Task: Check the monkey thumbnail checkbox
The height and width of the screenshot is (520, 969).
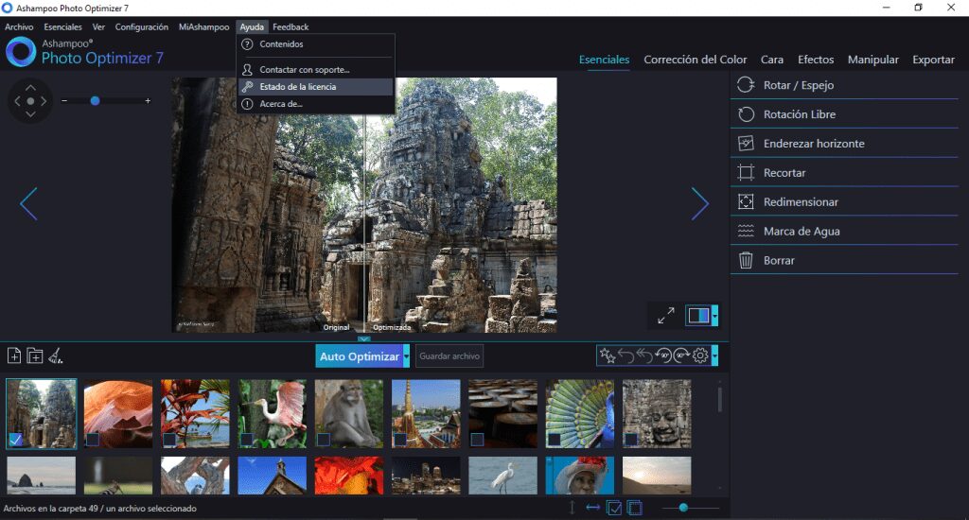Action: pos(324,440)
